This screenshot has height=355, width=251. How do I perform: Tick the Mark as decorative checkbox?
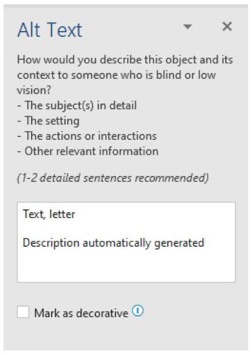click(23, 312)
